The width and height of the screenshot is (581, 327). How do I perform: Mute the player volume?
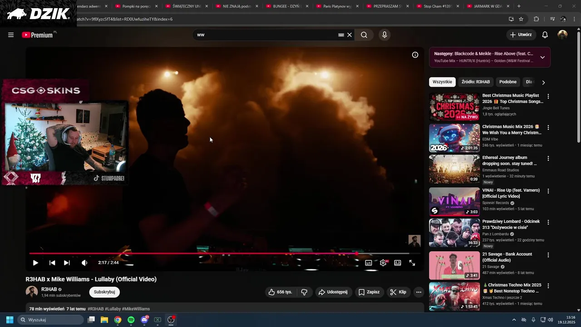[x=84, y=263]
